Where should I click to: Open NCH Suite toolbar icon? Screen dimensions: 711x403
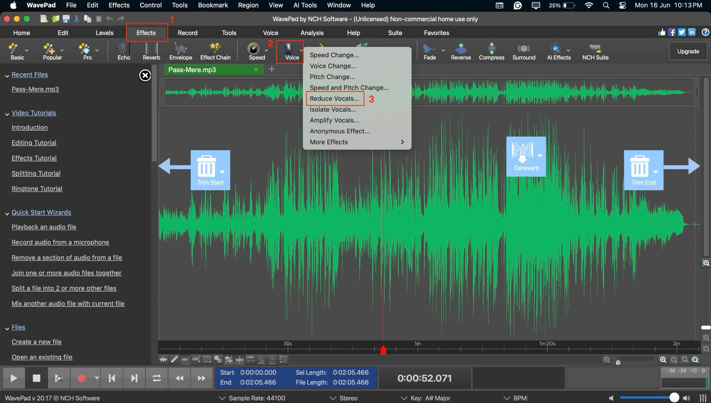[x=595, y=51]
